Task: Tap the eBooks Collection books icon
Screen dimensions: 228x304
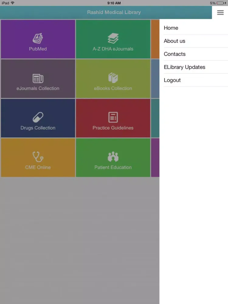Action: click(113, 78)
